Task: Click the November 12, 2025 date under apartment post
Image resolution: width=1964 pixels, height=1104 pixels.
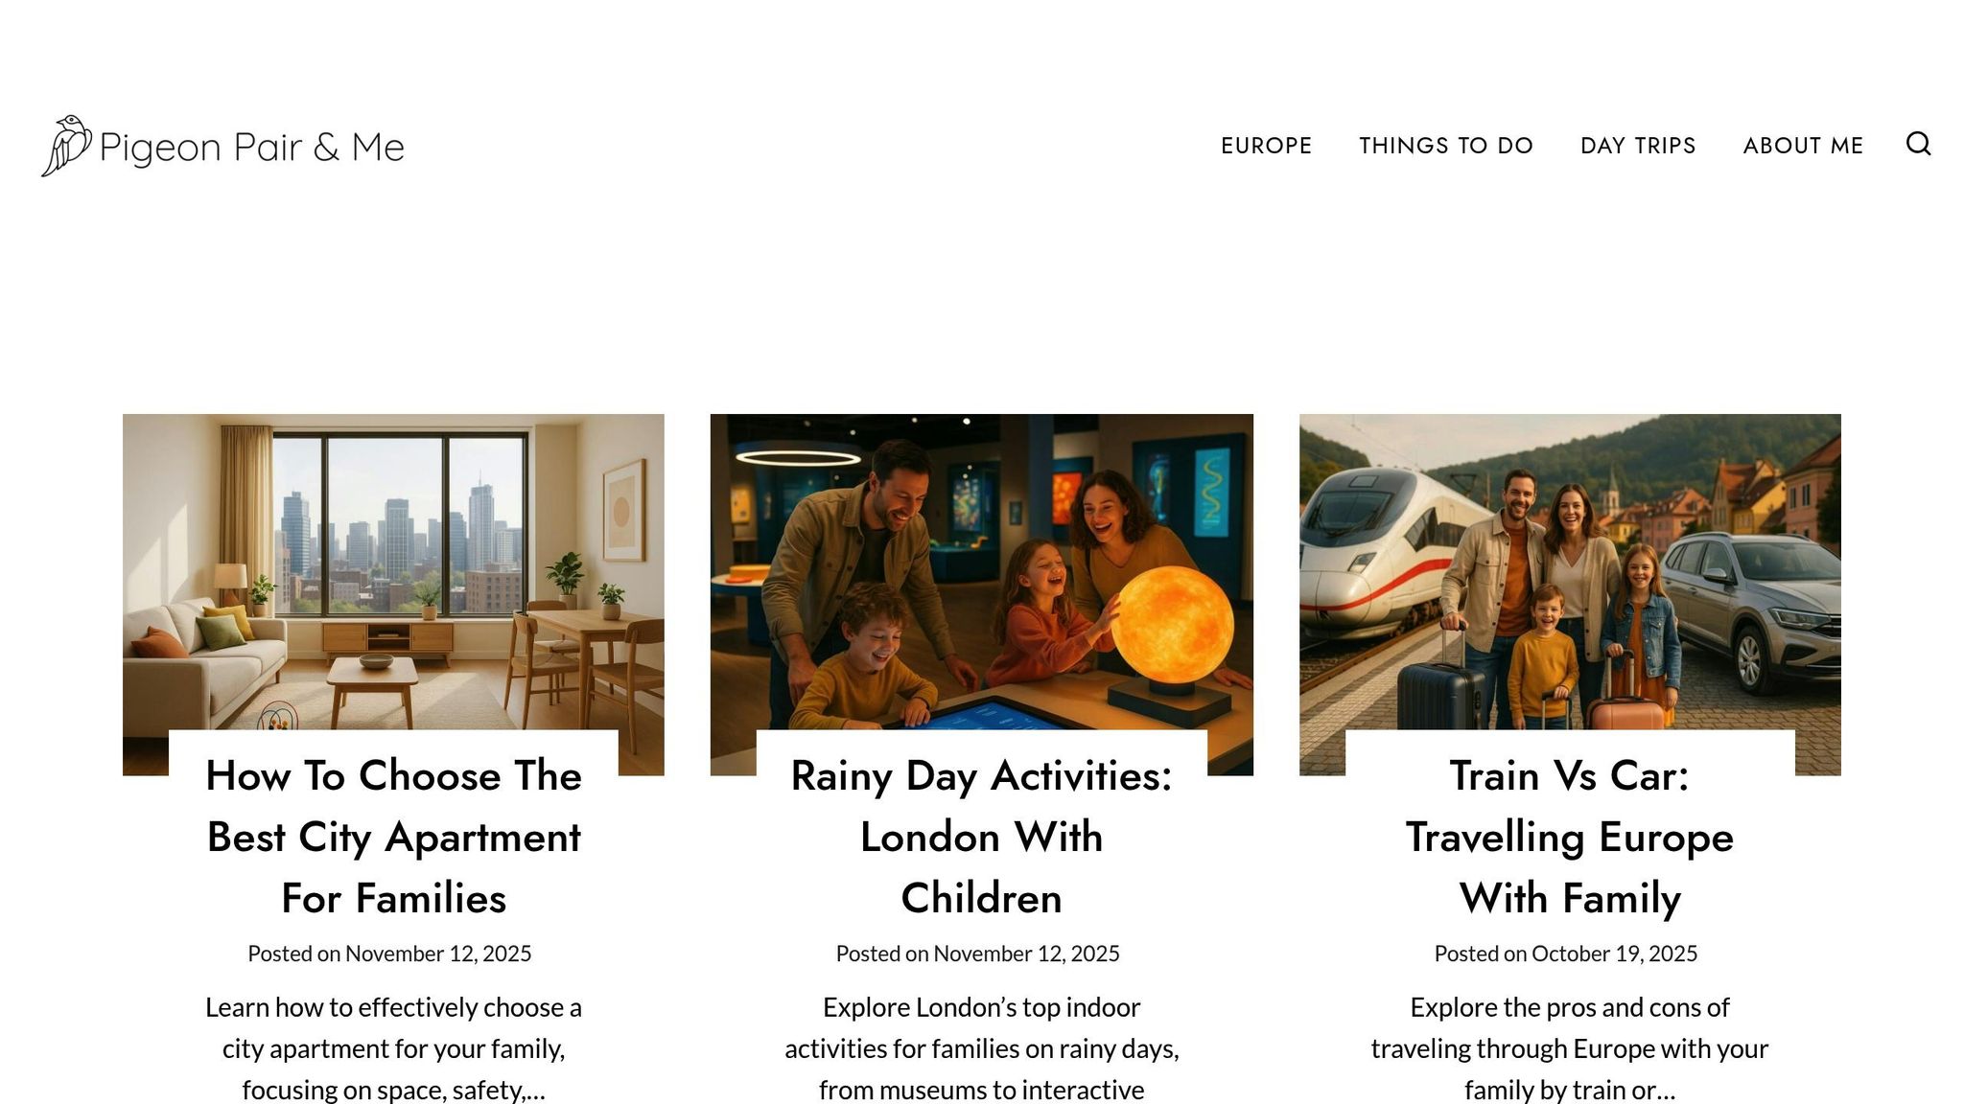Action: click(438, 954)
